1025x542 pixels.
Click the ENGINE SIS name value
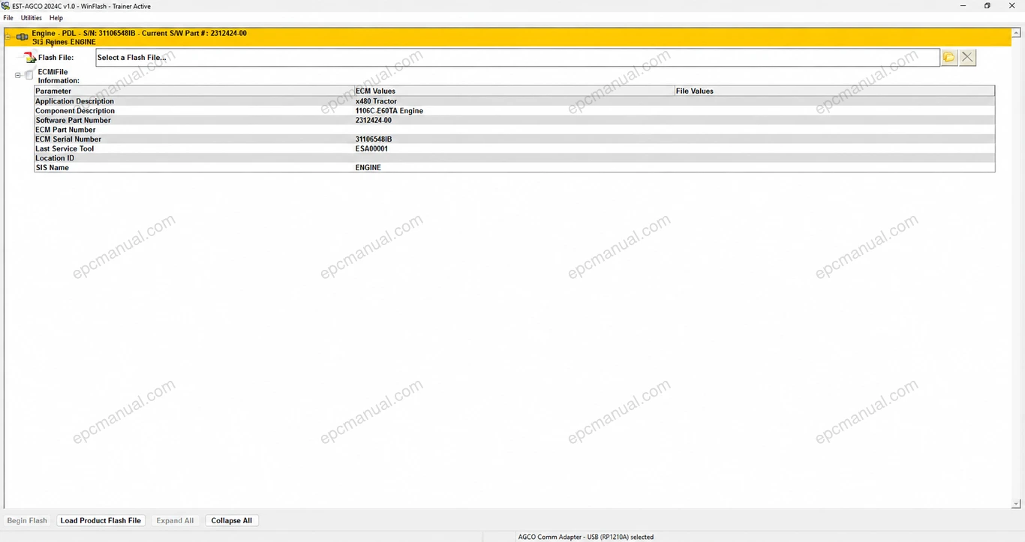pyautogui.click(x=368, y=168)
